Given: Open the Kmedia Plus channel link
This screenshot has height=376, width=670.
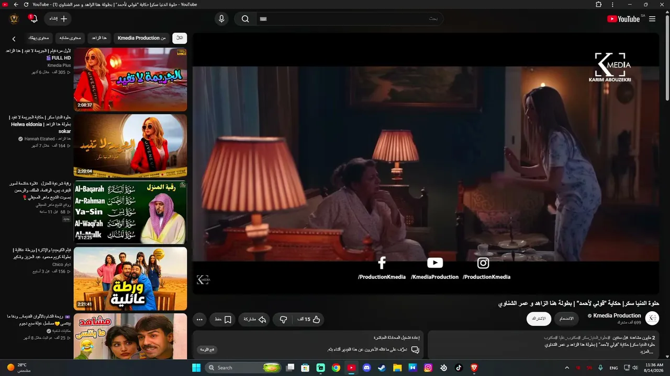Looking at the screenshot, I should click(x=59, y=65).
